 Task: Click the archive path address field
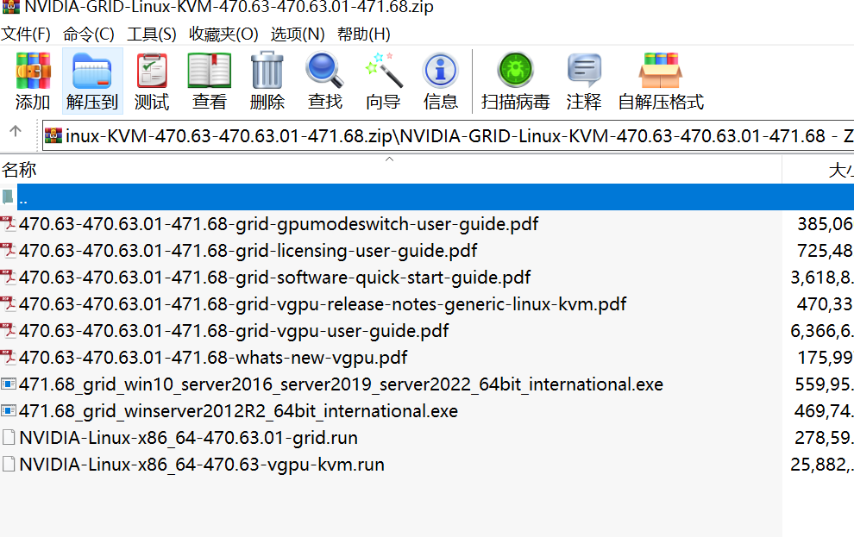[x=449, y=135]
